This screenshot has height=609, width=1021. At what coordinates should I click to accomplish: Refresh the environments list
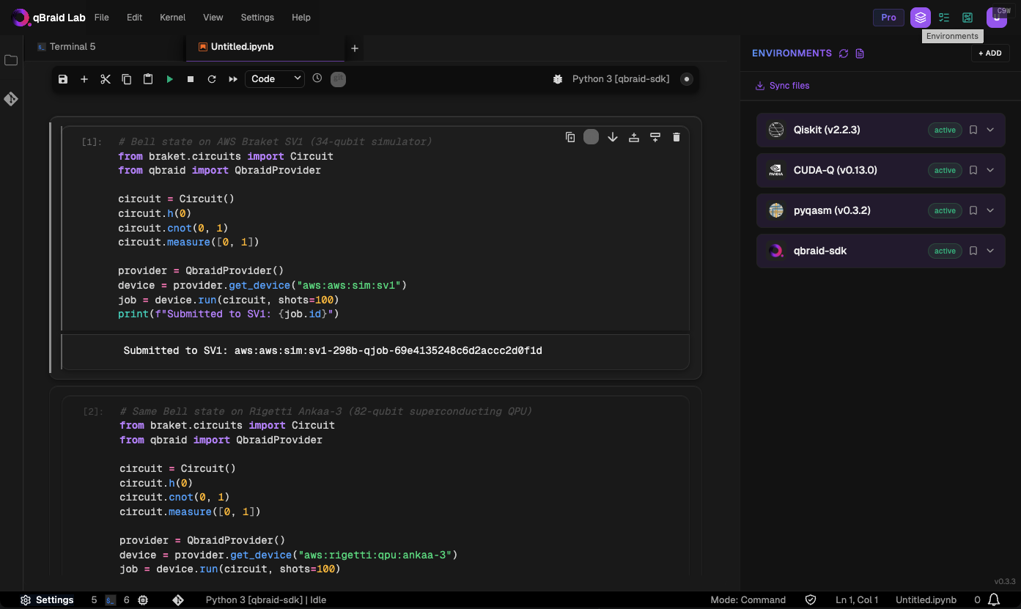[x=844, y=53]
